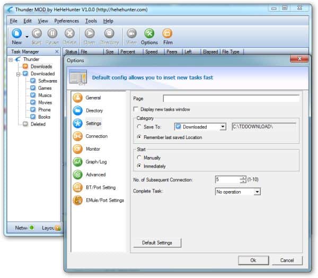Viewport: 318px width, 278px height.
Task: Select Graph/Log options category icon
Action: [x=78, y=162]
